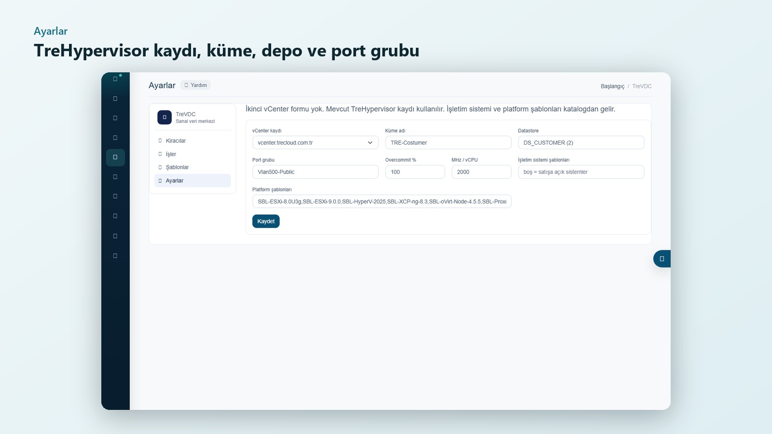This screenshot has width=772, height=434.
Task: Click the highlighted active icon in the dark sidebar
Action: 115,157
